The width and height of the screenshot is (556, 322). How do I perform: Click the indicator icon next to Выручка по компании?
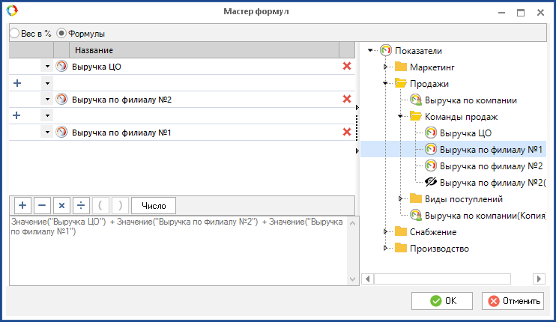[415, 100]
